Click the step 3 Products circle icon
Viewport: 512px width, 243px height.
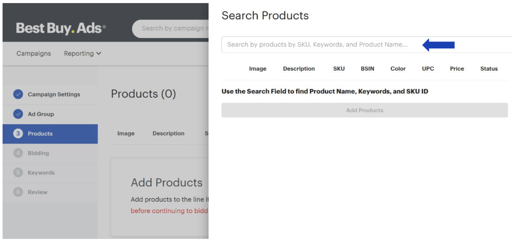pos(18,134)
